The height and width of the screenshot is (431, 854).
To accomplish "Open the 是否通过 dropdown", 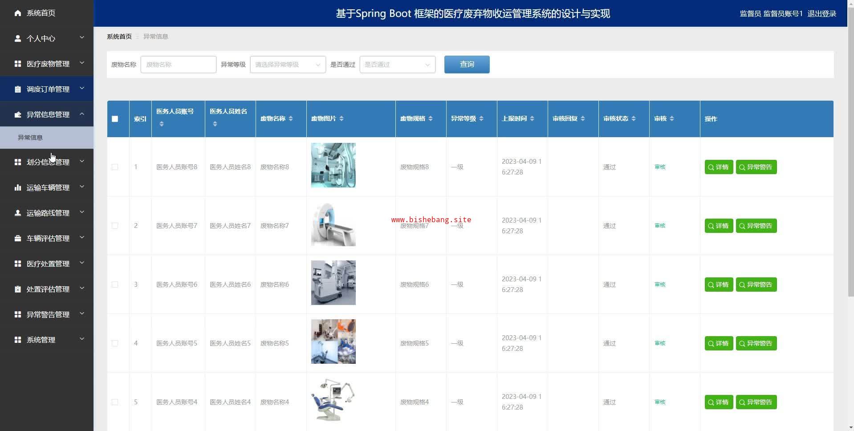I will click(x=397, y=65).
